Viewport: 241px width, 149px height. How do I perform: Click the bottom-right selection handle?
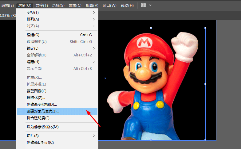pos(205,140)
